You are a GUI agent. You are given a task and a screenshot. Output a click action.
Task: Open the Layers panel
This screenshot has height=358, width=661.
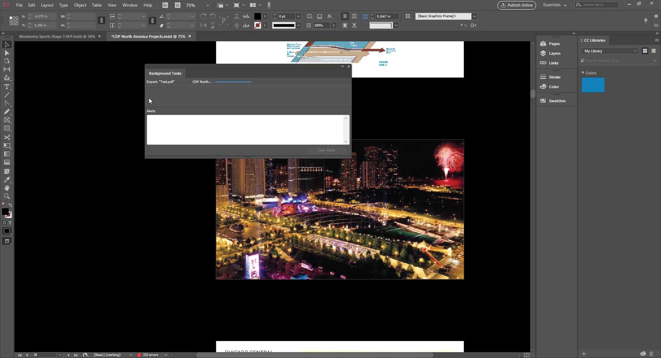(554, 53)
